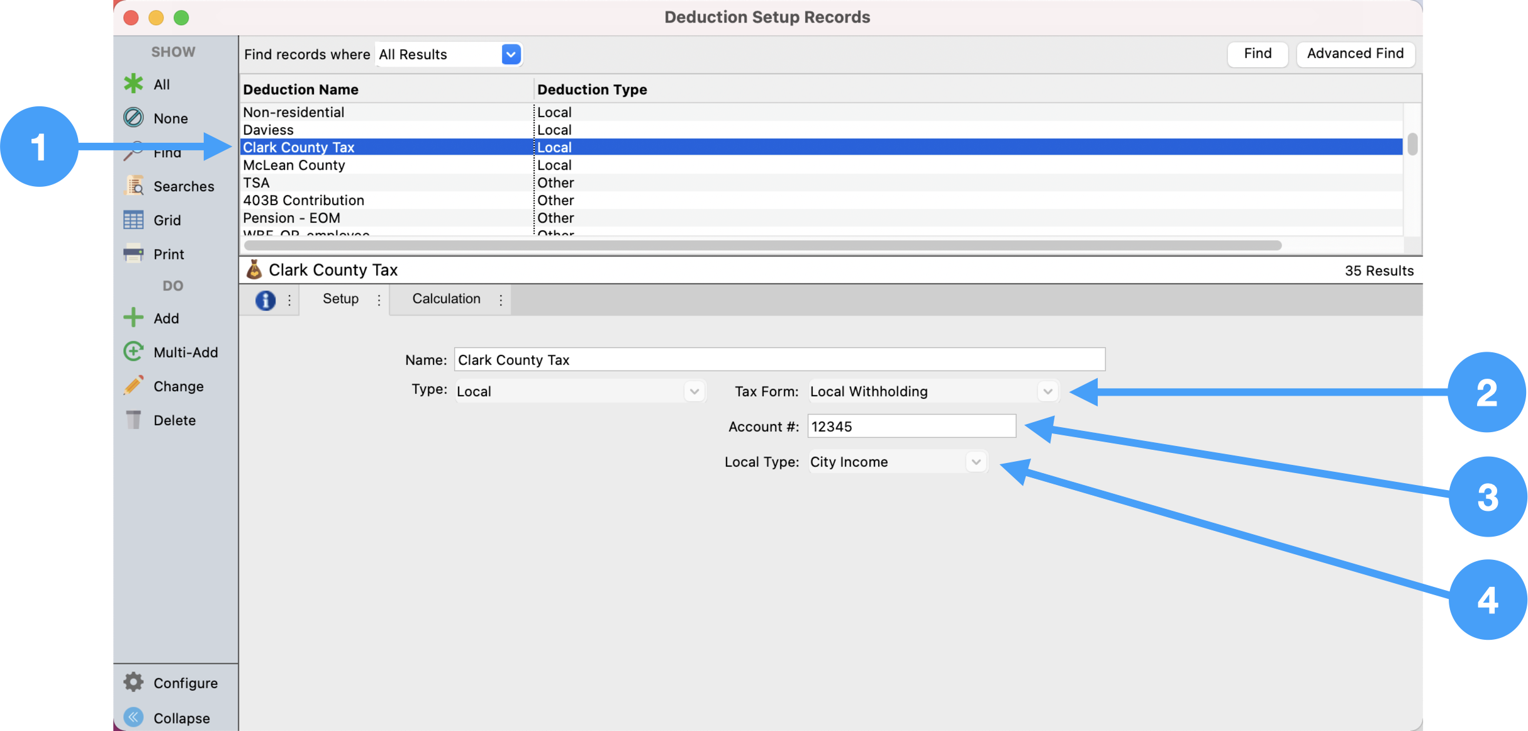
Task: Click the green asterisk All icon
Action: 133,84
